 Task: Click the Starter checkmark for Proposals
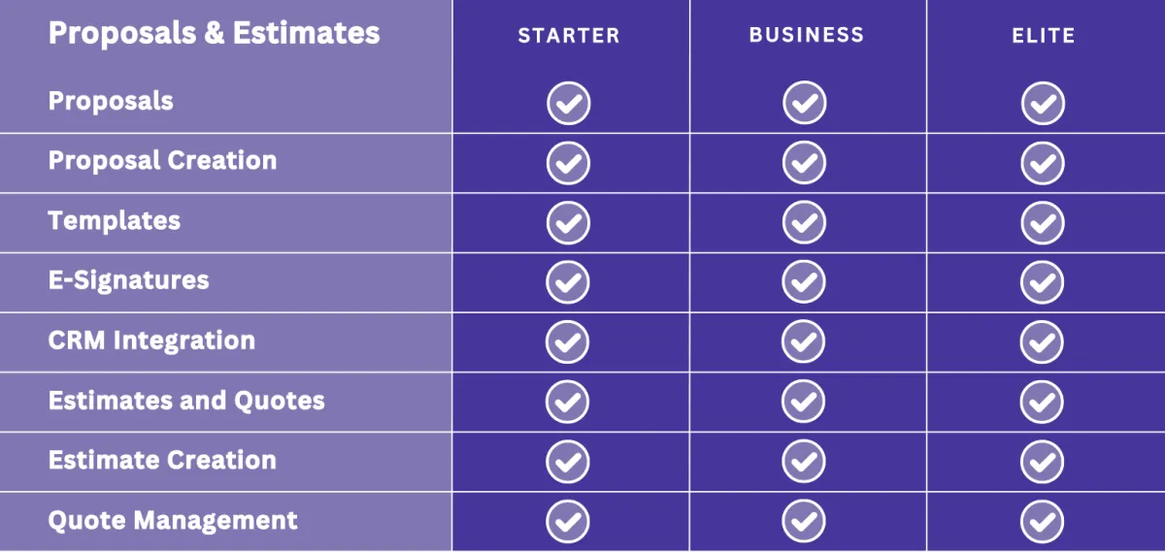[x=568, y=103]
